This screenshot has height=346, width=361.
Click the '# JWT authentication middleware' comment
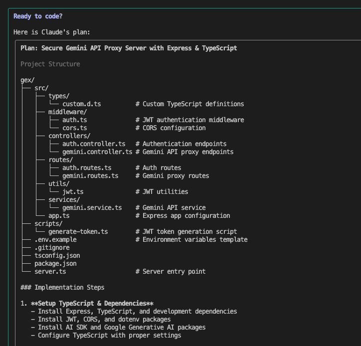(189, 120)
